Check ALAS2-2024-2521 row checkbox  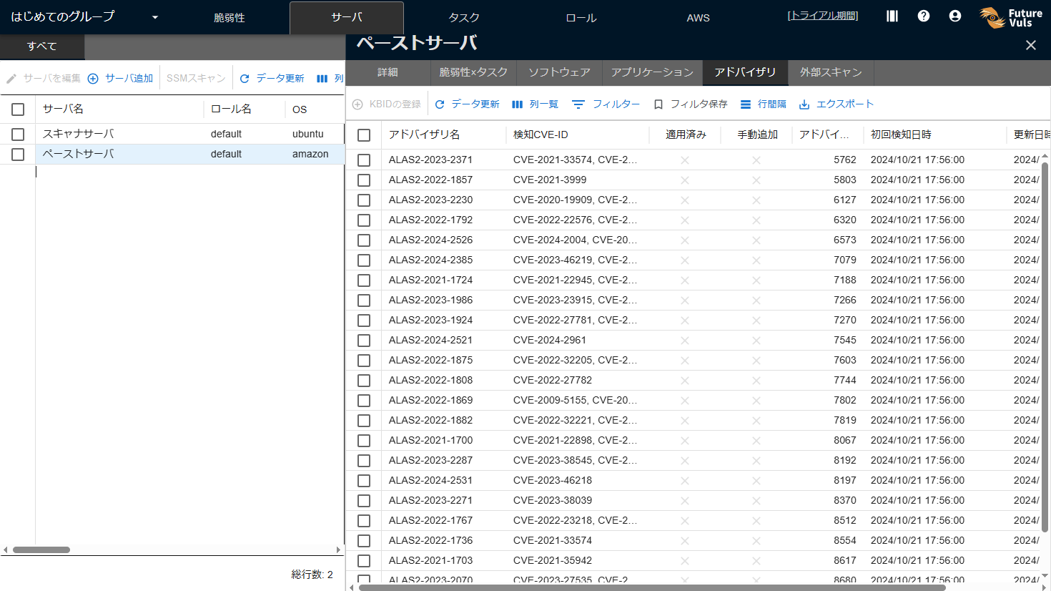tap(364, 341)
